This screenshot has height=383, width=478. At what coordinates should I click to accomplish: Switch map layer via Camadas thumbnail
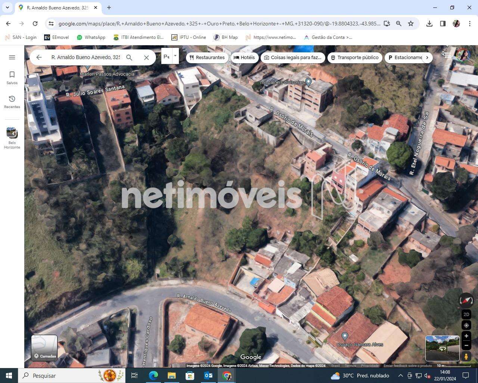44,348
